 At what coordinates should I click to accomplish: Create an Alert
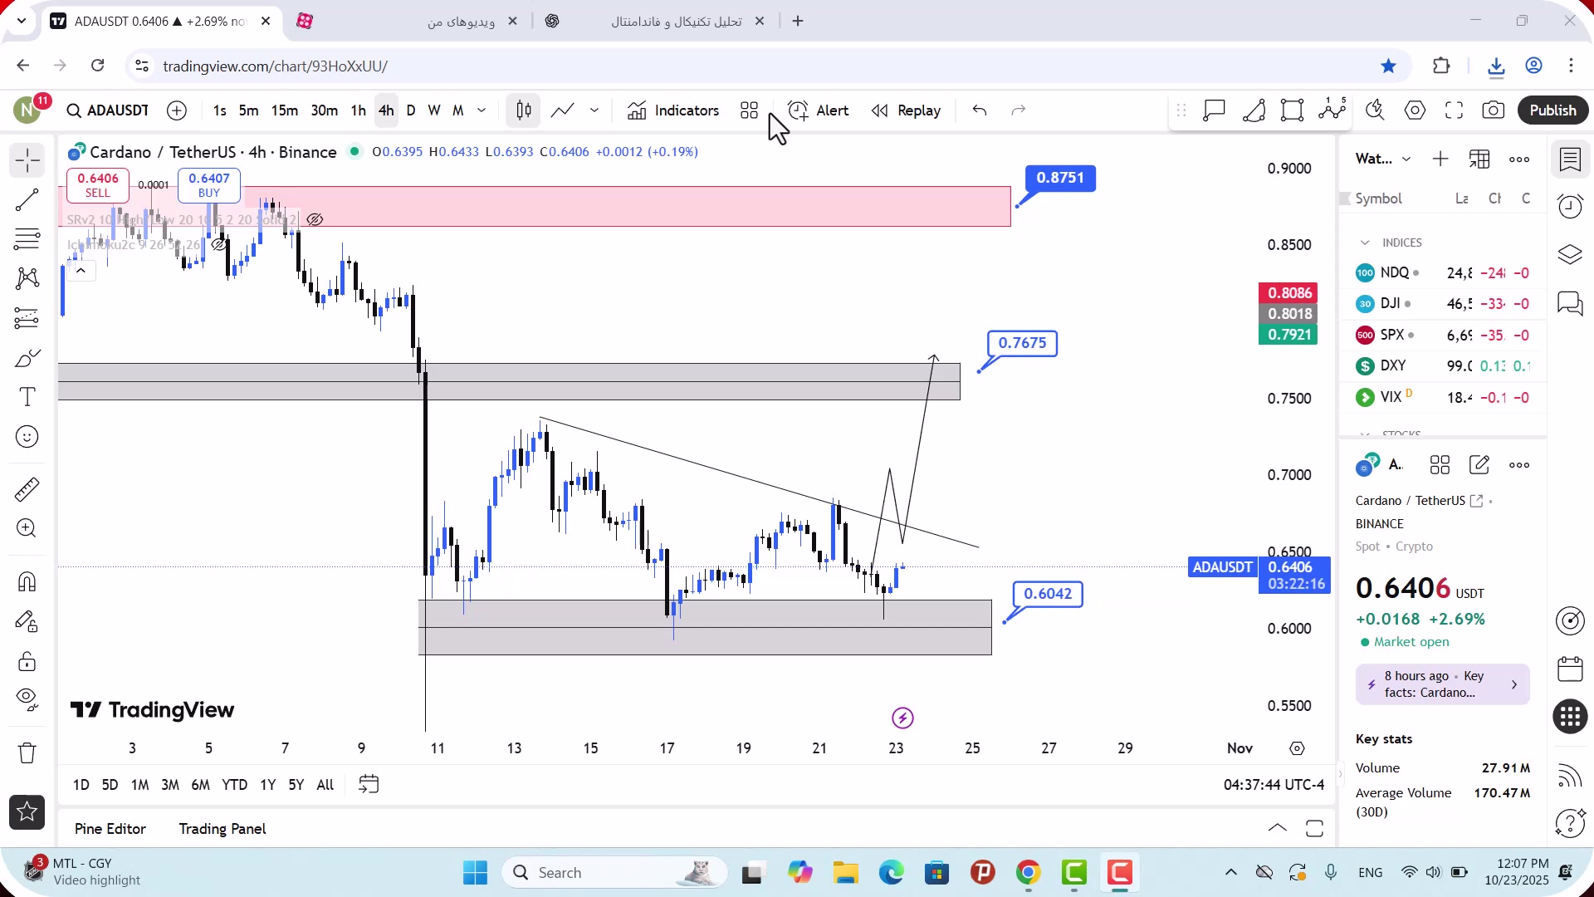click(x=819, y=110)
